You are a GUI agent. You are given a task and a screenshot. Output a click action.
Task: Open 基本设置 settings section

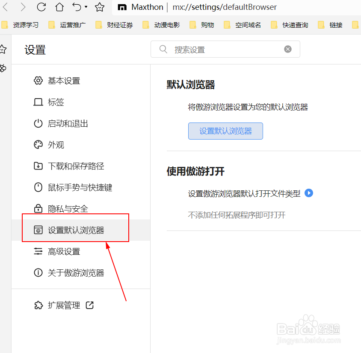[81, 81]
